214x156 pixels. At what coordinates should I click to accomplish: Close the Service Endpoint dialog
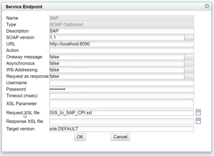[207, 6]
